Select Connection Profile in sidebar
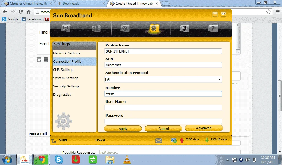 pos(74,61)
